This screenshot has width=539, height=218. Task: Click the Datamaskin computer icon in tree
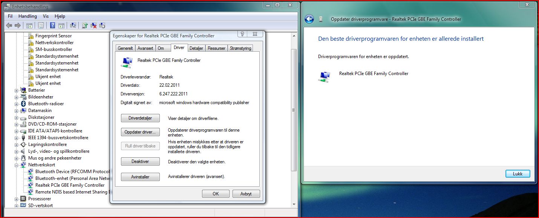[23, 111]
